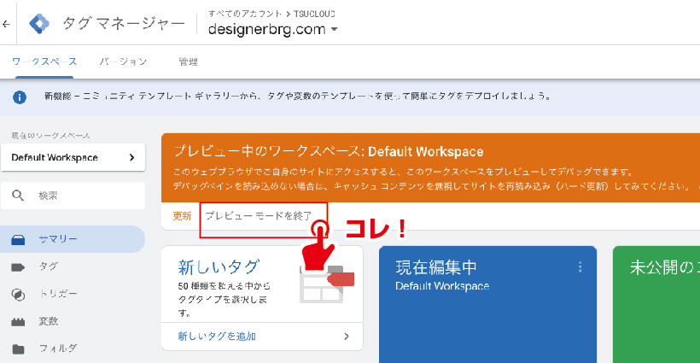The width and height of the screenshot is (700, 363).
Task: Click the three-dot menu on 現在編集中 card
Action: pos(580,266)
